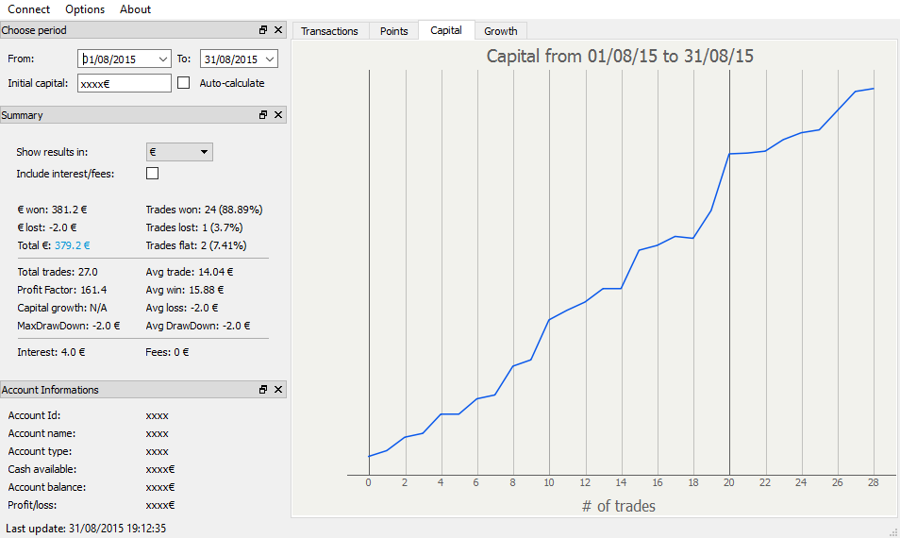Click the Initial capital input field

coord(124,83)
